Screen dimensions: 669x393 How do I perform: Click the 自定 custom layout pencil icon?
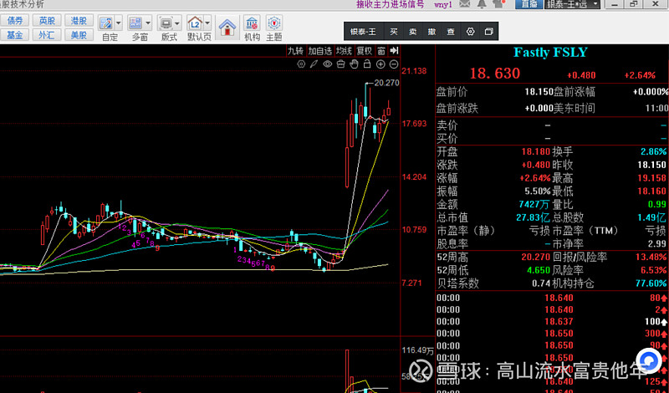coord(106,23)
